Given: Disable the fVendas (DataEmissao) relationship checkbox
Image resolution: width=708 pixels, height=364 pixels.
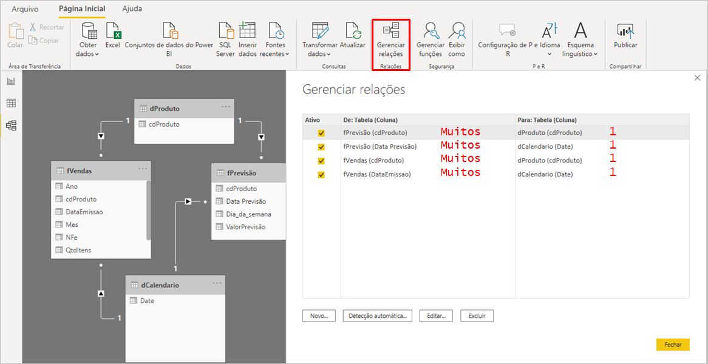Looking at the screenshot, I should [x=321, y=174].
